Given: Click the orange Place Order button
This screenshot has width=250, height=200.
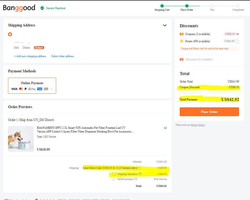Looking at the screenshot, I should (209, 112).
